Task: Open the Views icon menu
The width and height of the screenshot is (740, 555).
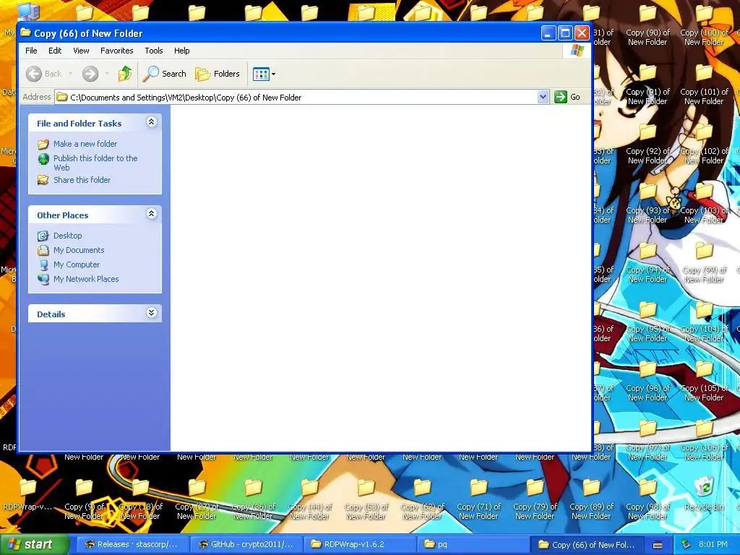Action: pyautogui.click(x=264, y=74)
